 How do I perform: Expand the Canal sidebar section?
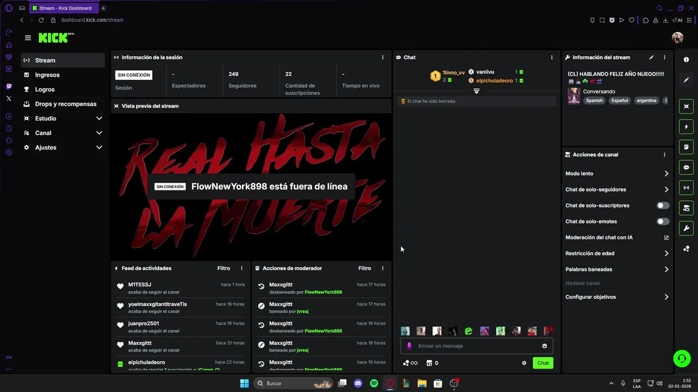(63, 133)
